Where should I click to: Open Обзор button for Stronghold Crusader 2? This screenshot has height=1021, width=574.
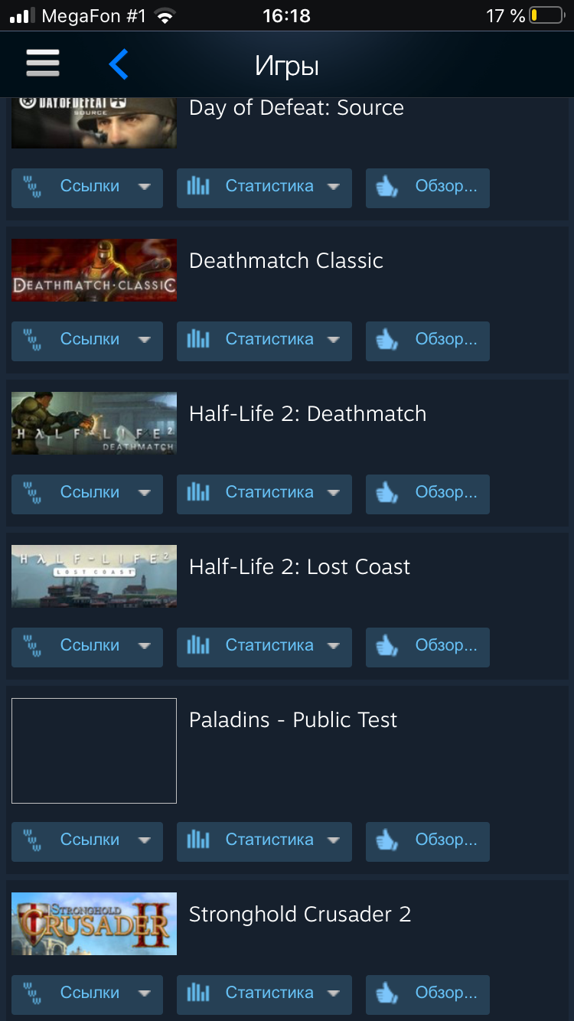pos(427,994)
